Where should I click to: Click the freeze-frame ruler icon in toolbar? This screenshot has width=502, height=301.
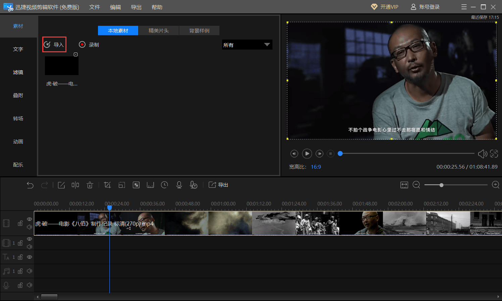point(150,185)
